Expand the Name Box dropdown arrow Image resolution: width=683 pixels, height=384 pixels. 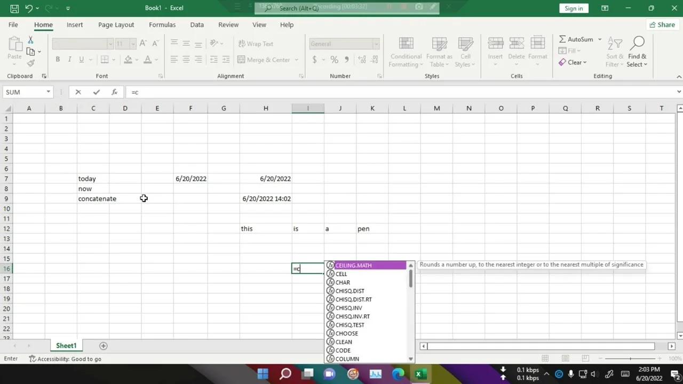(x=48, y=92)
